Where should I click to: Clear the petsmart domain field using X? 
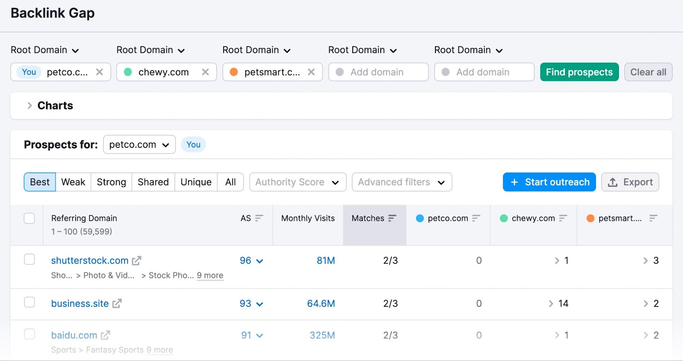point(311,72)
